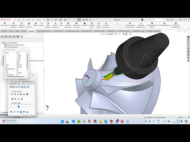This screenshot has width=190, height=142.
Task: Click the Home icon in quick access toolbar
Action: point(48,20)
